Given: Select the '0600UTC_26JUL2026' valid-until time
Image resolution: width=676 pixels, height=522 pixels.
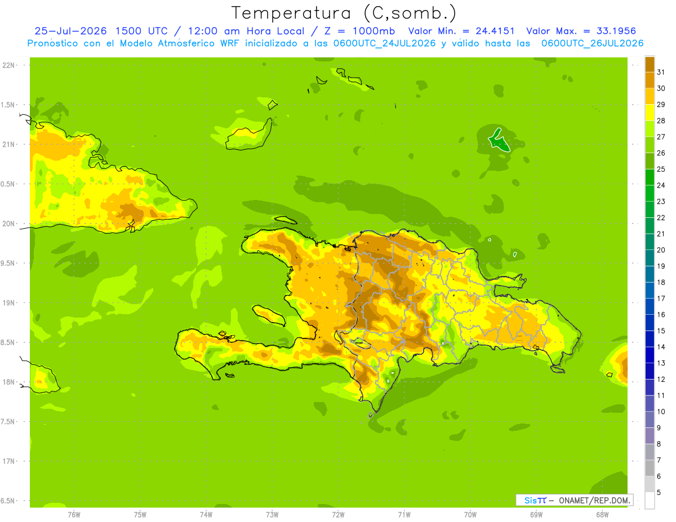Looking at the screenshot, I should (x=592, y=43).
